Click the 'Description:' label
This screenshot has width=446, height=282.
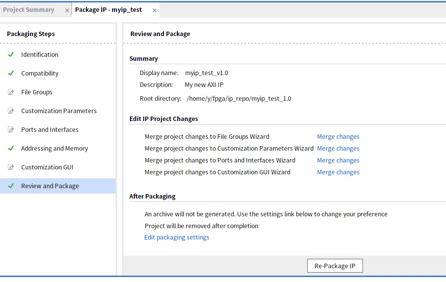(x=156, y=85)
